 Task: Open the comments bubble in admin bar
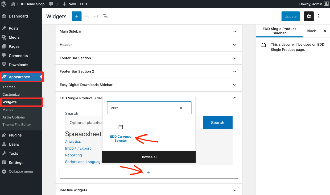(53, 4)
